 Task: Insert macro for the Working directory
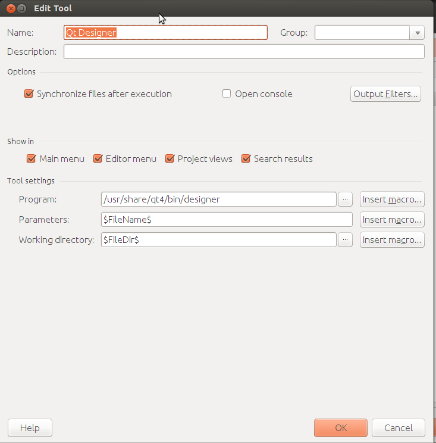point(392,240)
